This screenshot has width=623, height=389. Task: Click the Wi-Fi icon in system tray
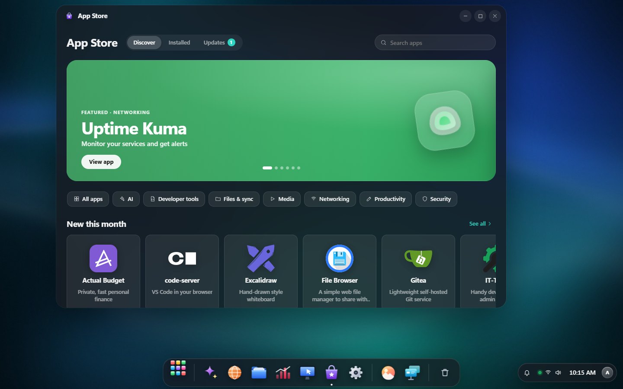point(548,373)
